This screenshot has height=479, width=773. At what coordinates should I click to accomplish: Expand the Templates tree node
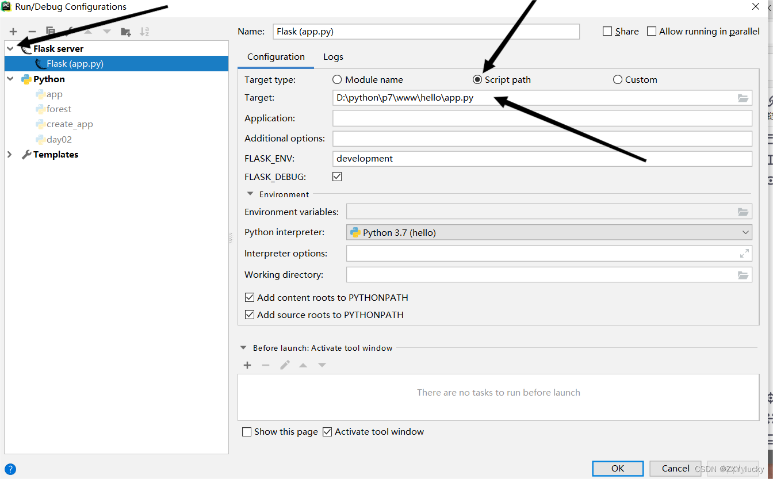[10, 155]
